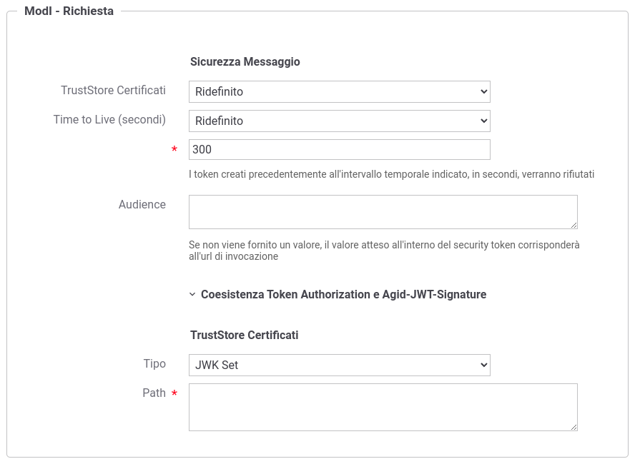Click the Audience text area
640x464 pixels.
click(x=383, y=212)
